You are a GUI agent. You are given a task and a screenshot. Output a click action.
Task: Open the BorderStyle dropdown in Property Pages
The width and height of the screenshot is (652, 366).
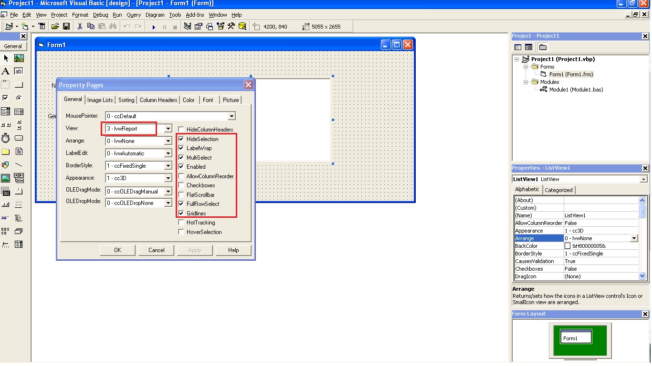pyautogui.click(x=168, y=166)
